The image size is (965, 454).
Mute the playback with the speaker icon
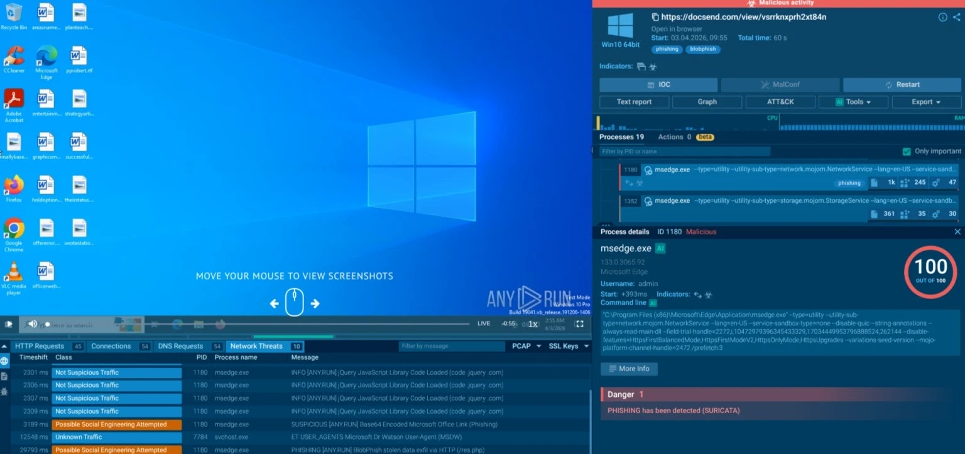pos(32,324)
